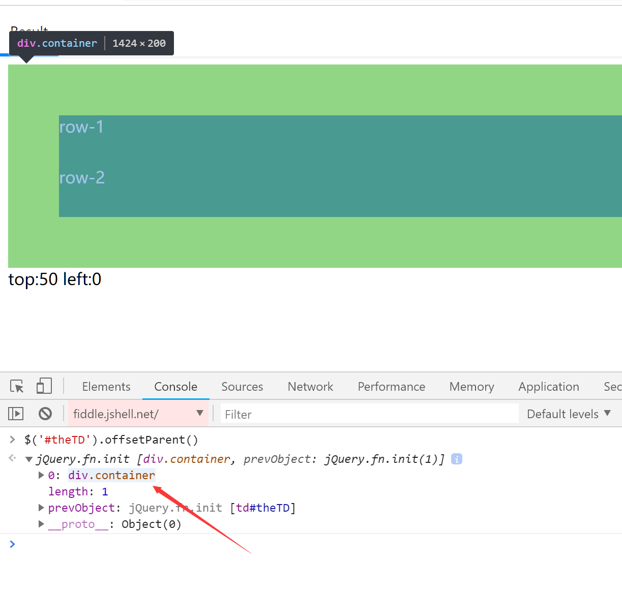Expand the __proto__ entry

(41, 524)
